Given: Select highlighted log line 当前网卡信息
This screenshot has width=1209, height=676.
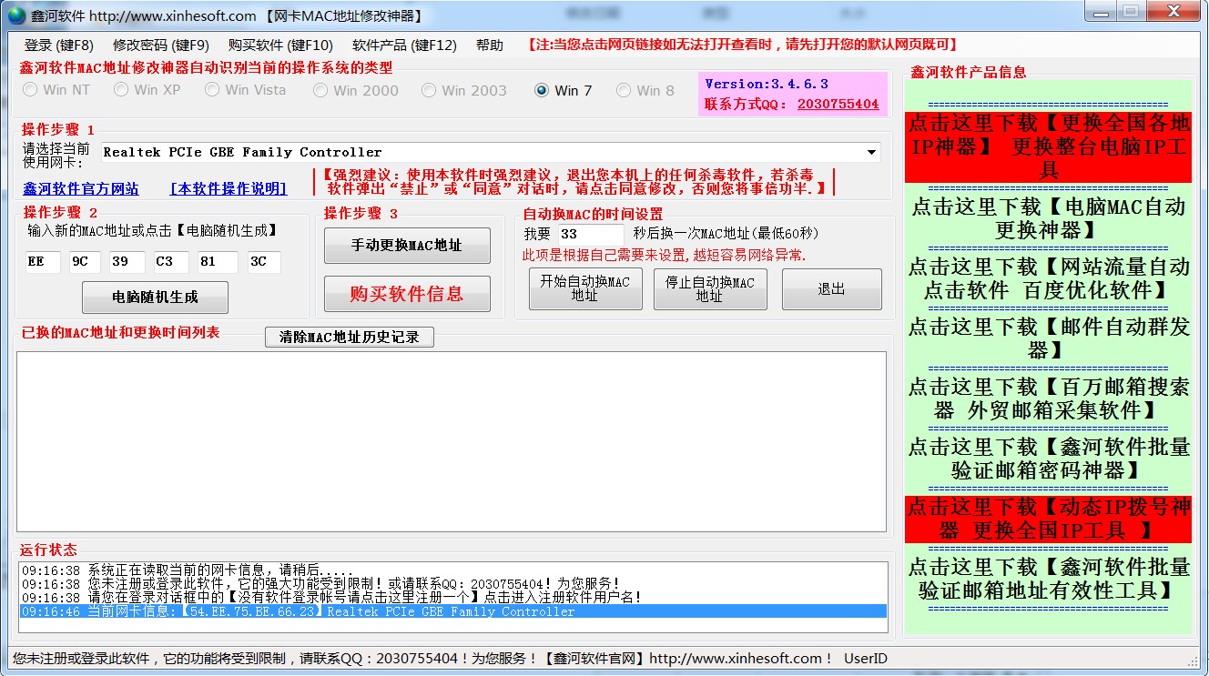Looking at the screenshot, I should tap(453, 611).
